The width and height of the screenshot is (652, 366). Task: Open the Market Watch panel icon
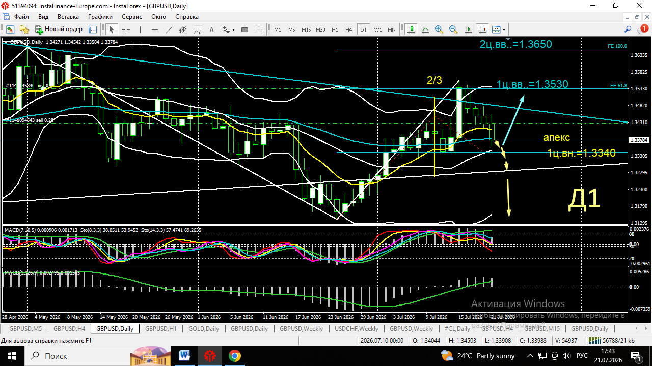coord(10,29)
